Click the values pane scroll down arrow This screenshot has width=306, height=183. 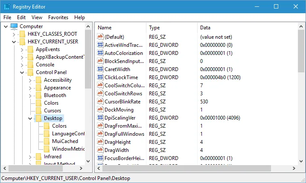tap(301, 161)
